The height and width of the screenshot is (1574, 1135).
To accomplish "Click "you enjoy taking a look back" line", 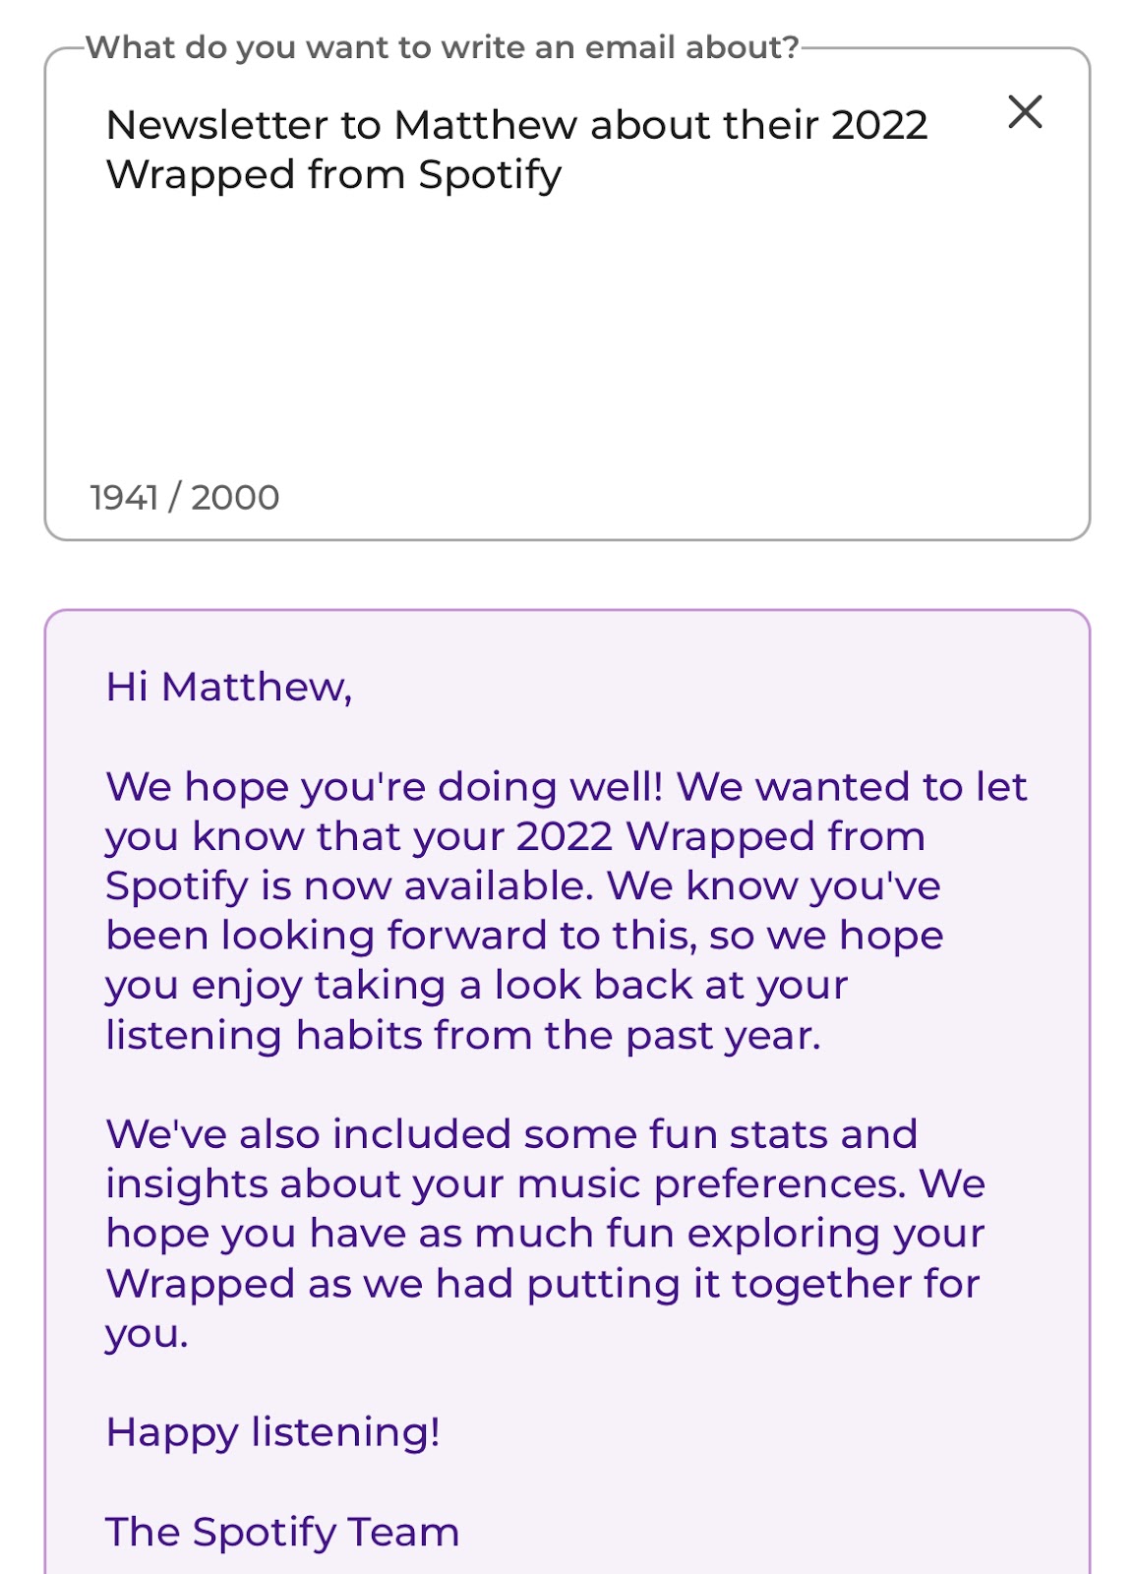I will [476, 985].
